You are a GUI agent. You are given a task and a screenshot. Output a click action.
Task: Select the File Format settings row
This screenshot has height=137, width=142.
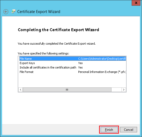click(73, 72)
